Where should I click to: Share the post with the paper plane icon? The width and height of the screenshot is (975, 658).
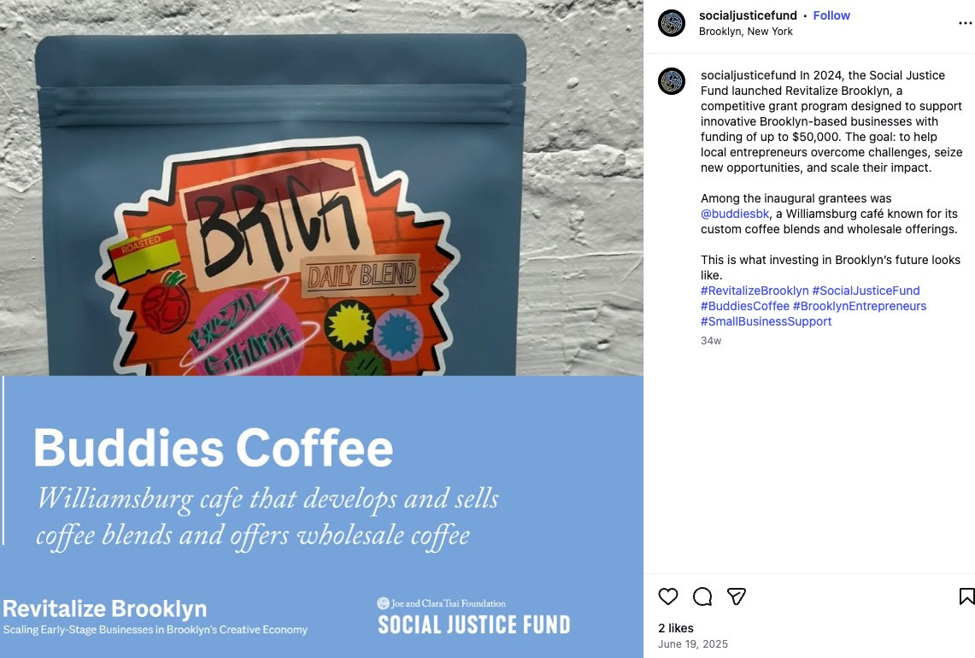(x=737, y=596)
